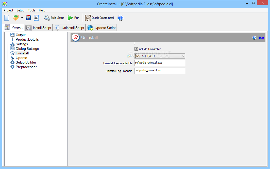Select Settings in the project tree

22,44
